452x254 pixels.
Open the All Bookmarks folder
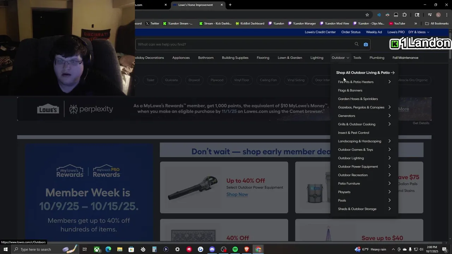437,24
